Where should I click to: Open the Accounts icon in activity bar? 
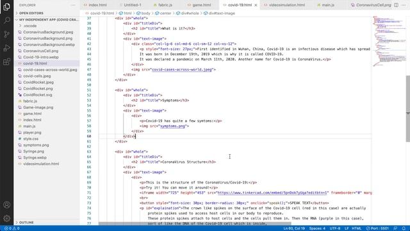6,205
